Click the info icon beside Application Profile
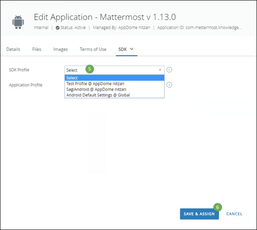This screenshot has width=257, height=230. coord(169,85)
